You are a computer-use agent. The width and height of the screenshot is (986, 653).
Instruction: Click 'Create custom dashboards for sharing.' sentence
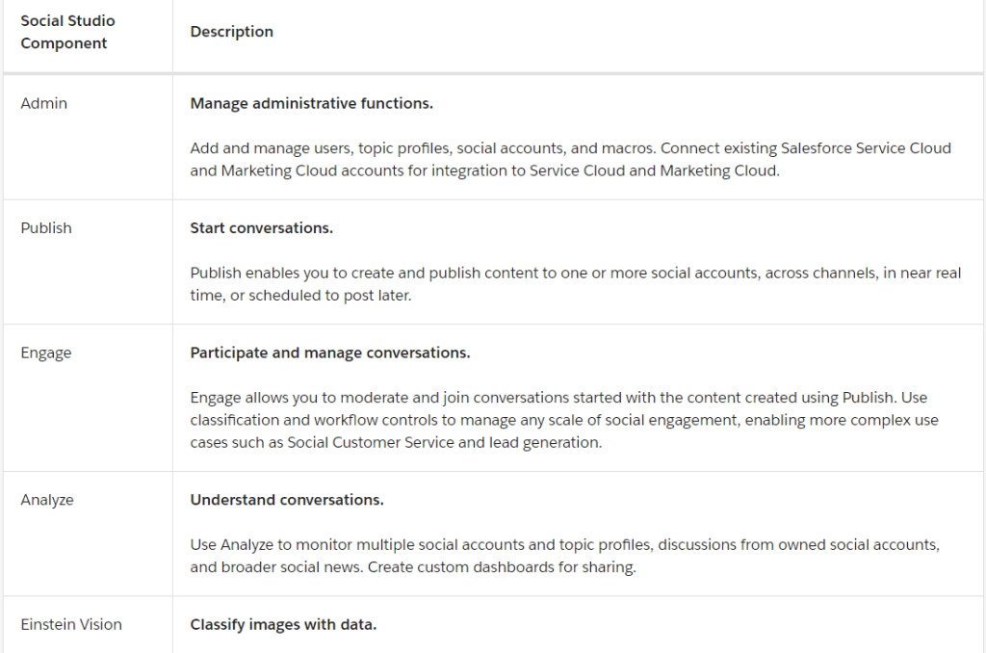499,567
